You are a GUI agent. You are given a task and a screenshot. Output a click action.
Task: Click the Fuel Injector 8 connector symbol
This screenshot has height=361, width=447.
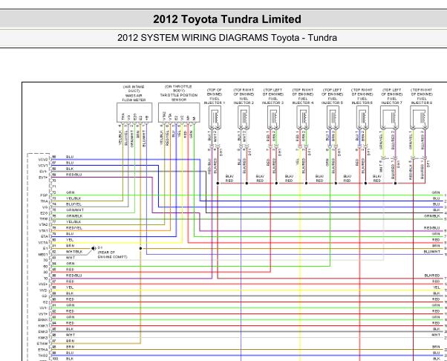coord(420,117)
